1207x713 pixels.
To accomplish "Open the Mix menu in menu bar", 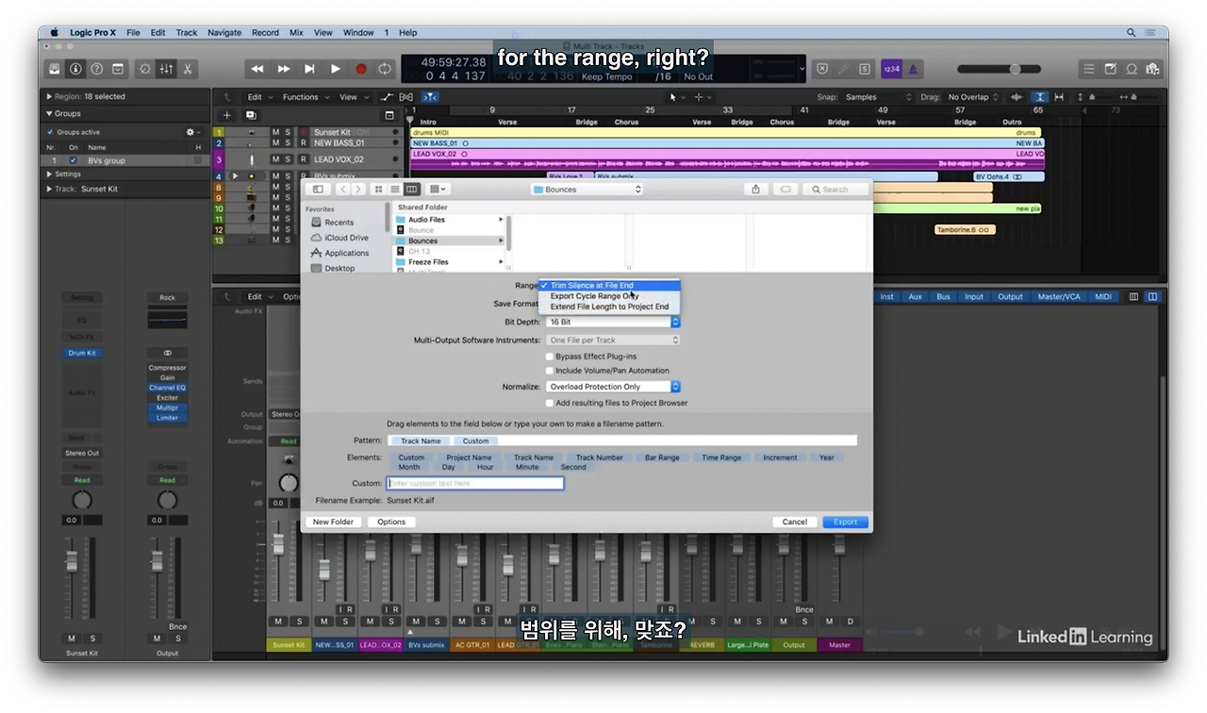I will click(x=296, y=32).
